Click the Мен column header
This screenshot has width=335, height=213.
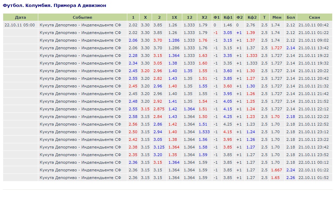[x=277, y=17]
